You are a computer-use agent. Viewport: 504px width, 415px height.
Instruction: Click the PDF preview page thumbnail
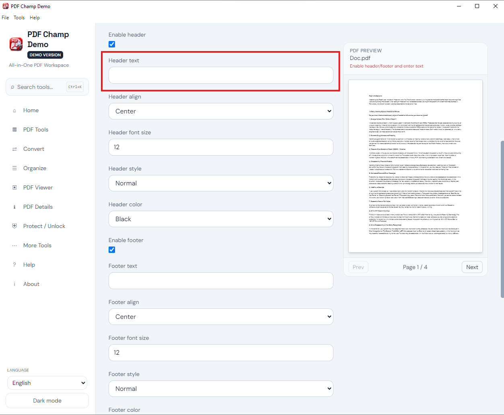click(x=416, y=166)
